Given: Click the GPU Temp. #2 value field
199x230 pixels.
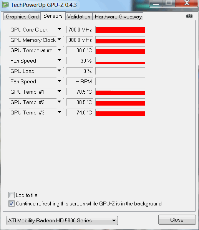Looking at the screenshot, I should tap(80, 102).
